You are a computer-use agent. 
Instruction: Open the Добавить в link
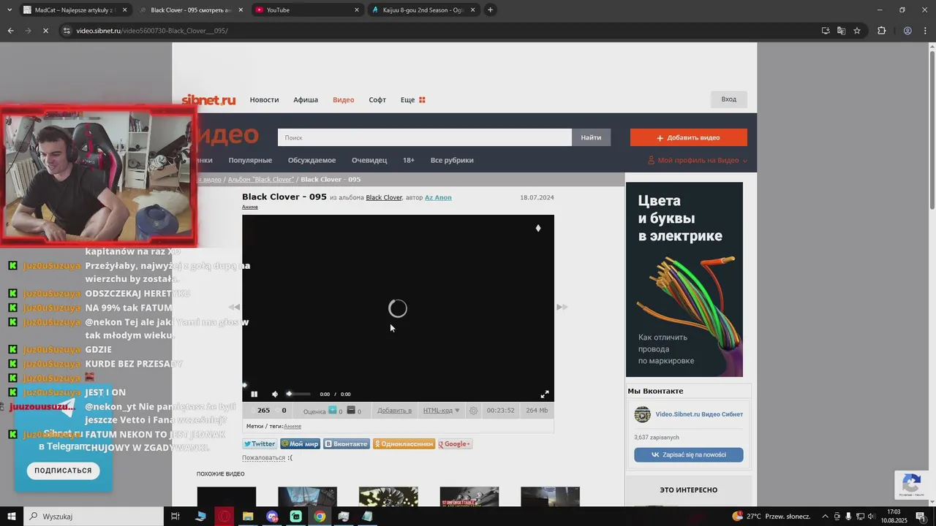(394, 411)
